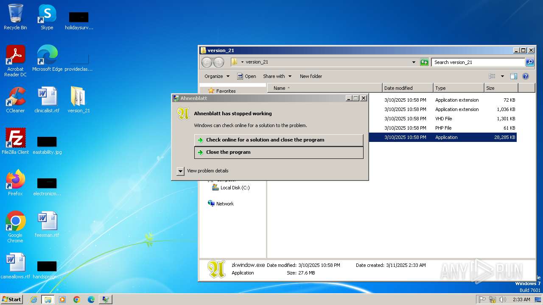
Task: Open holidaysurv desktop file
Action: click(78, 20)
